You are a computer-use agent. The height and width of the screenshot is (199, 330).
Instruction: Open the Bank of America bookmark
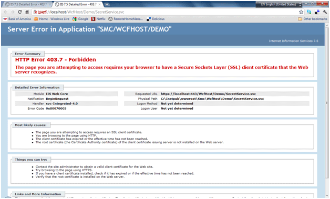pos(17,19)
